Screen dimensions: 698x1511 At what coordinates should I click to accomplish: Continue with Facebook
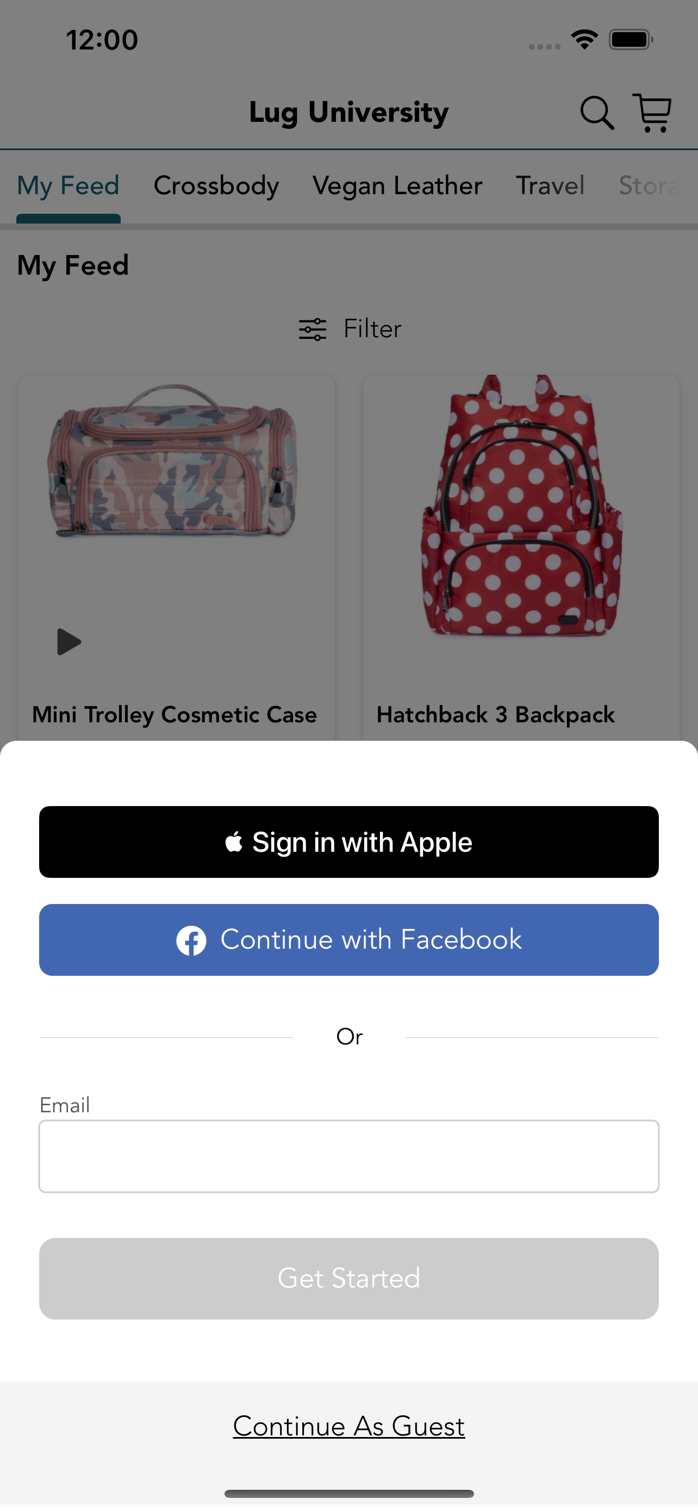pyautogui.click(x=348, y=940)
